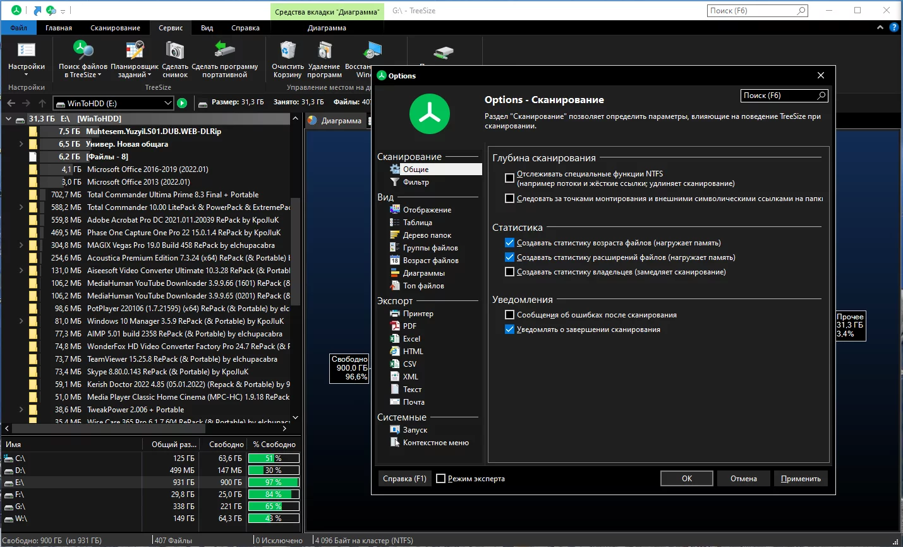Collapse the E:\ WinToHDD root node
Screen dimensions: 903x547
click(9, 119)
